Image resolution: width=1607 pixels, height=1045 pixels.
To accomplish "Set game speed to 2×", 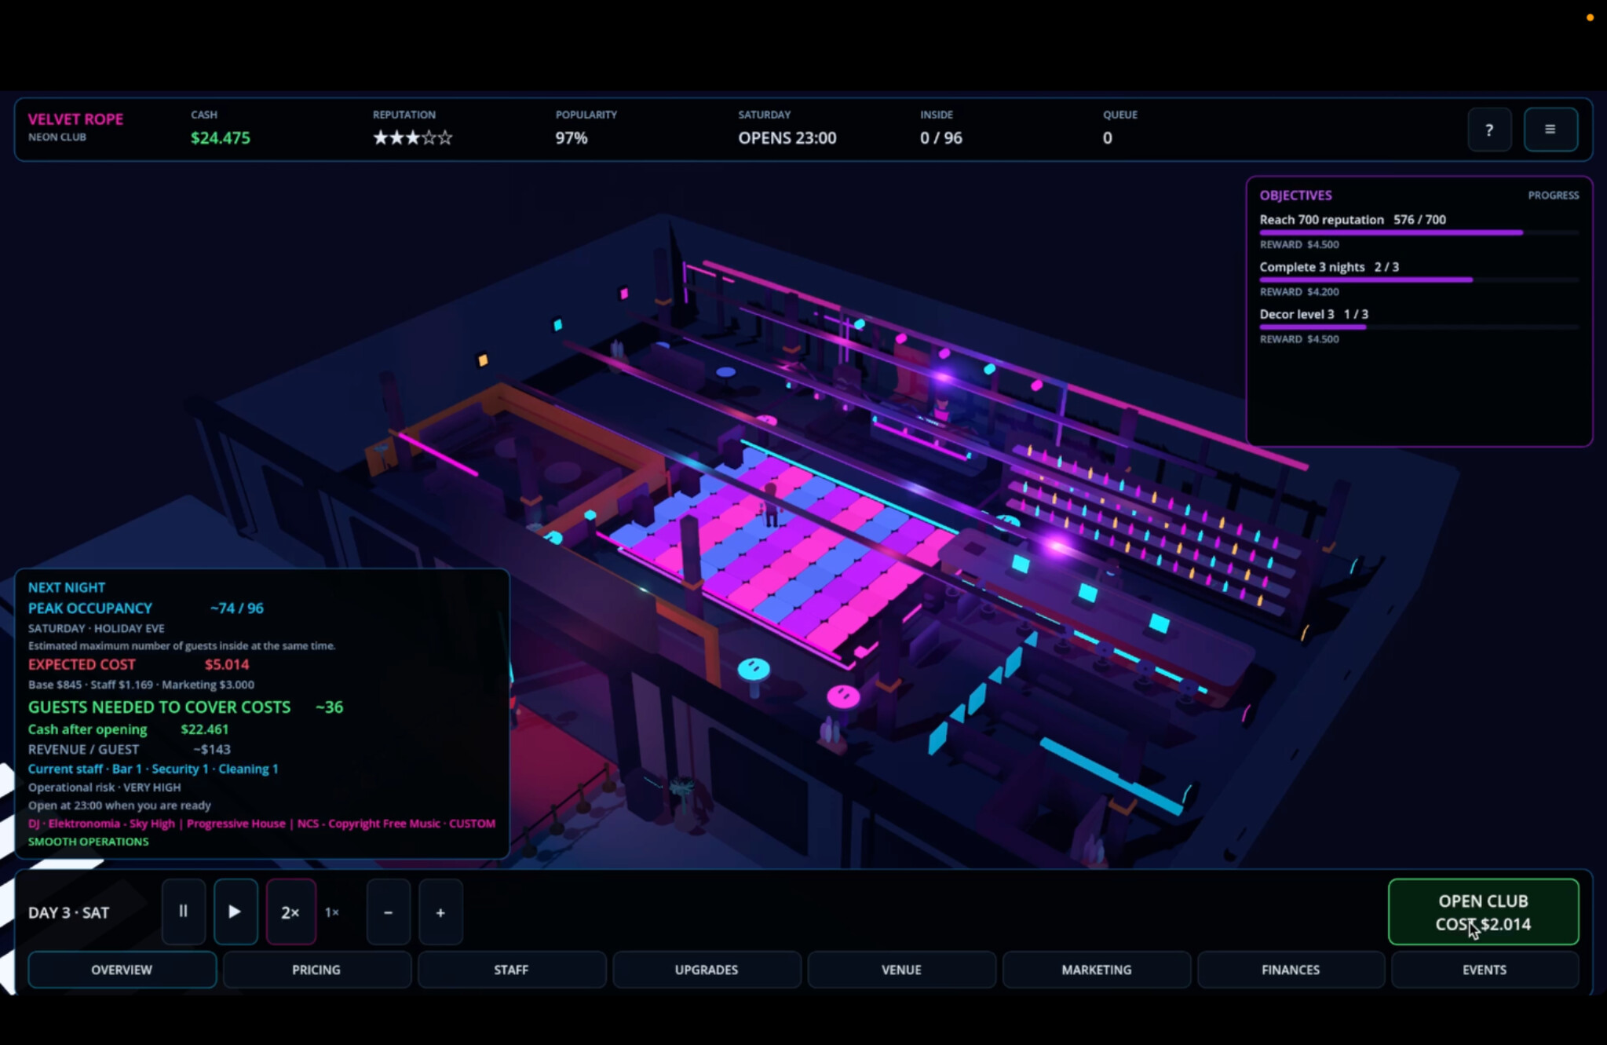I will click(x=290, y=912).
